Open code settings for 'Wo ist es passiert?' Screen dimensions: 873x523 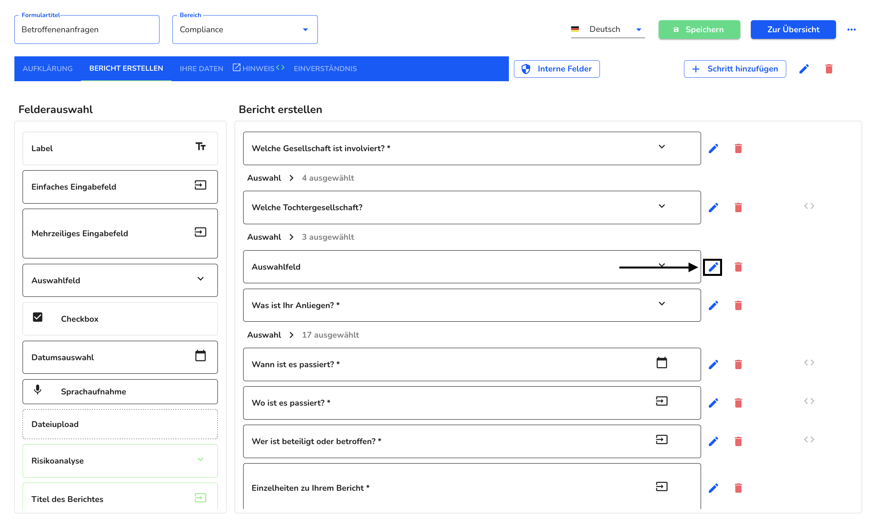click(x=809, y=401)
